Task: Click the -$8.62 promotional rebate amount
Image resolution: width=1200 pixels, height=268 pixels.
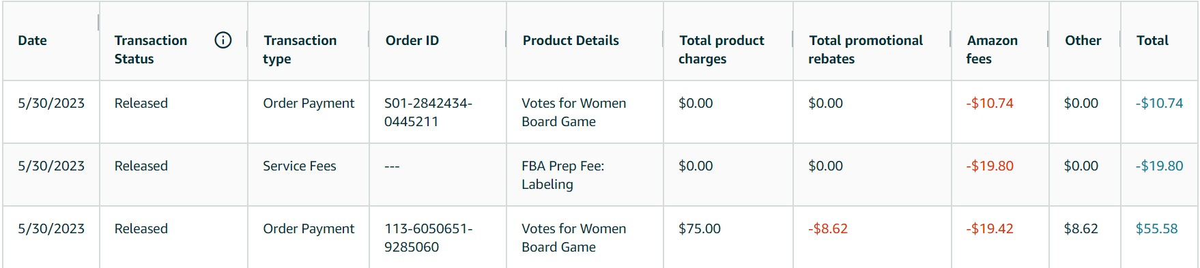Action: click(828, 228)
